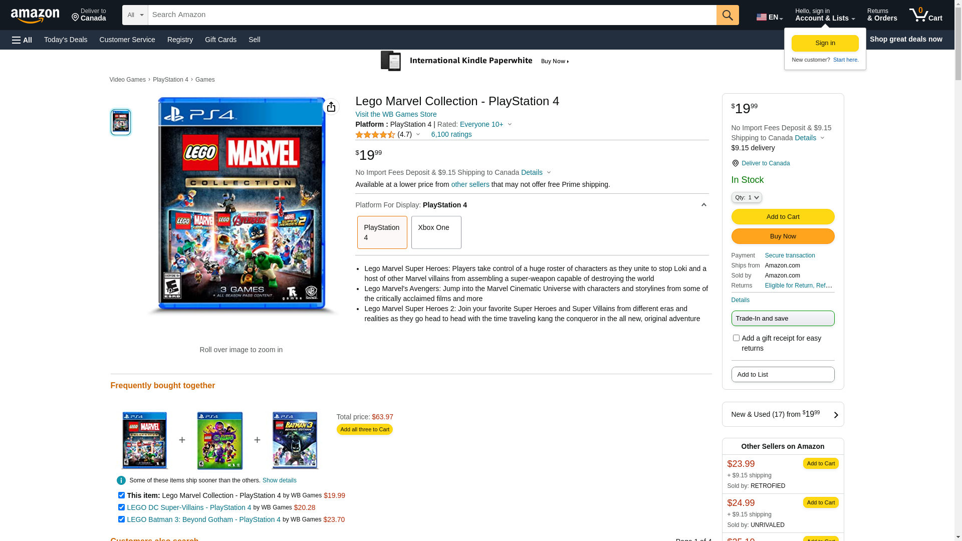Toggle gift receipt checkbox
This screenshot has height=541, width=962.
coord(736,338)
